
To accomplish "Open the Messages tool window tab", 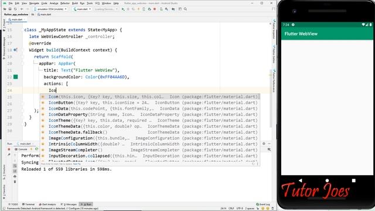I will pos(69,205).
